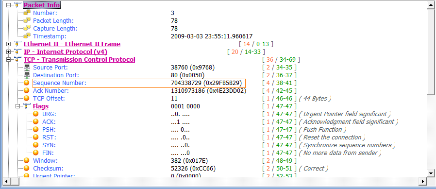Viewport: 436px width, 189px height.
Task: Select the Flags header link
Action: pos(41,106)
